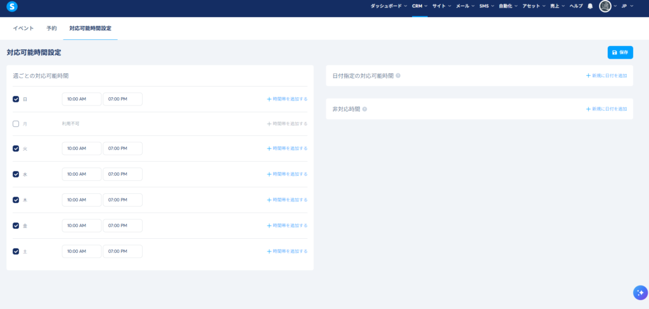The width and height of the screenshot is (649, 309).
Task: Click 時間帯を追加する for 火 row
Action: [287, 148]
